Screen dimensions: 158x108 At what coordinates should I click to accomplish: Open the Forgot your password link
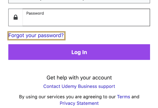pos(36,35)
